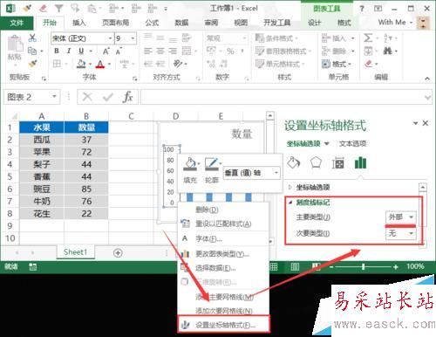The image size is (436, 337).
Task: Click the cells Format button
Action: click(337, 64)
